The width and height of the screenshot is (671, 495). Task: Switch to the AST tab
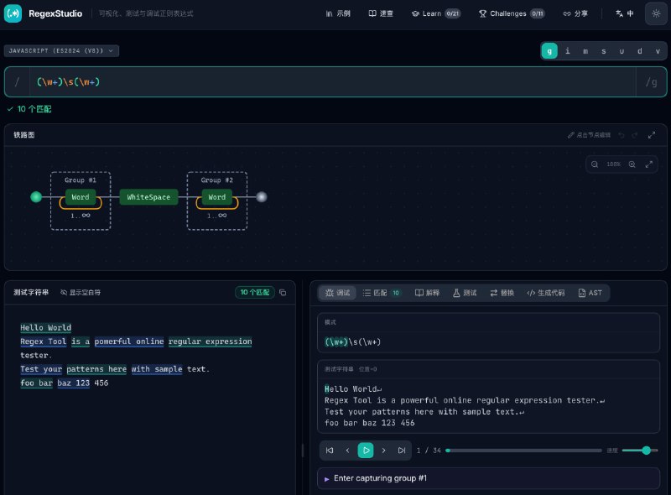tap(590, 293)
